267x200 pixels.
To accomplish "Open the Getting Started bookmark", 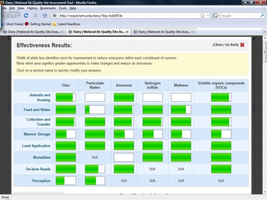I will pyautogui.click(x=38, y=24).
